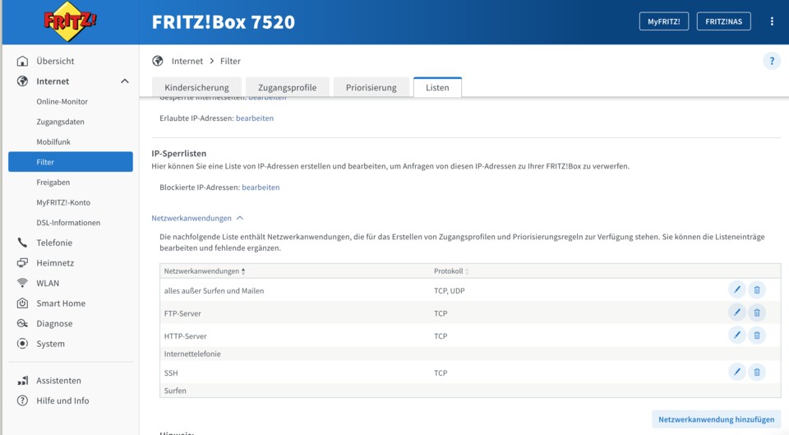Open the MyFRITZ! header button

click(x=663, y=21)
